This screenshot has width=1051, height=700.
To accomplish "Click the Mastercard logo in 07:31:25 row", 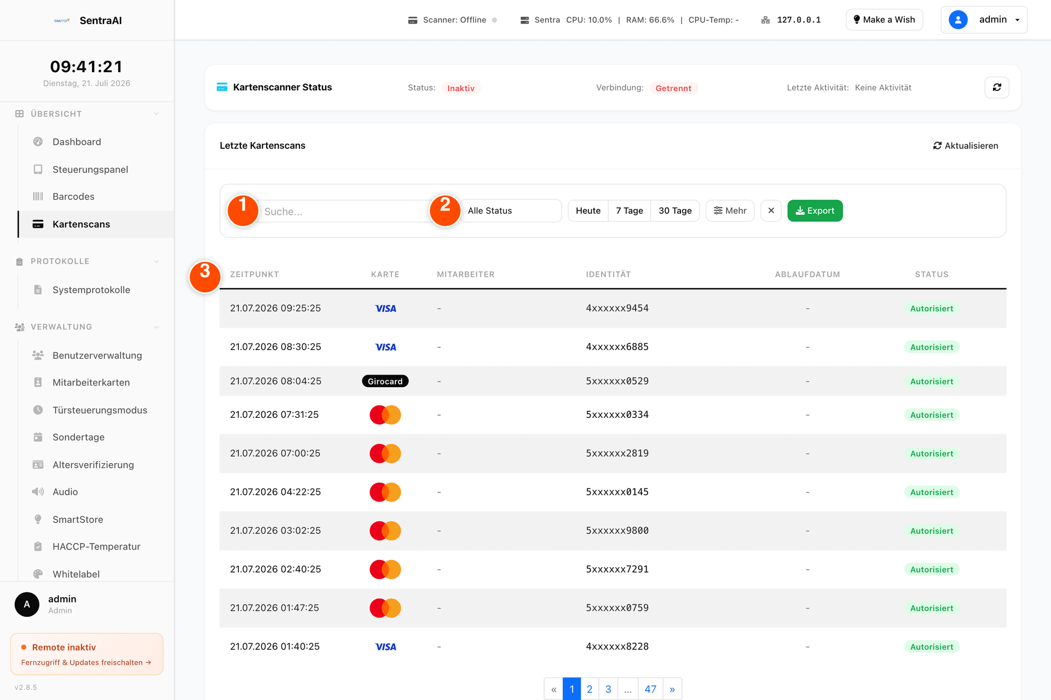I will pyautogui.click(x=385, y=415).
